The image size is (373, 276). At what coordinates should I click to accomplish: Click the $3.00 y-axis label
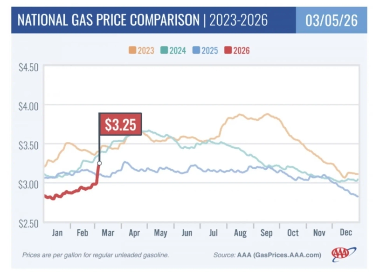[28, 184]
